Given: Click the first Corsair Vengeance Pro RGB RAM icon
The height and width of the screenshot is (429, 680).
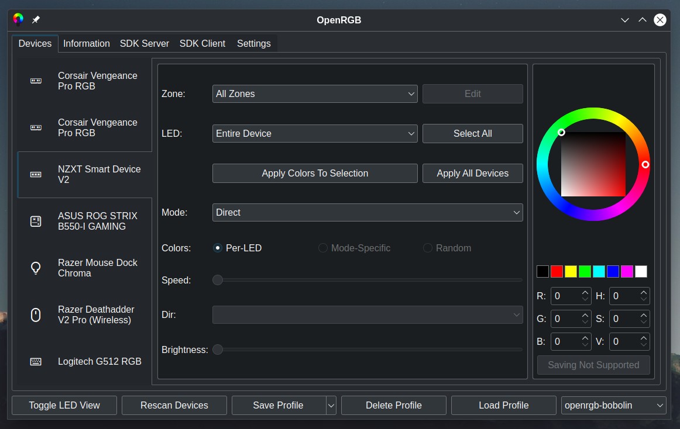Looking at the screenshot, I should point(36,81).
